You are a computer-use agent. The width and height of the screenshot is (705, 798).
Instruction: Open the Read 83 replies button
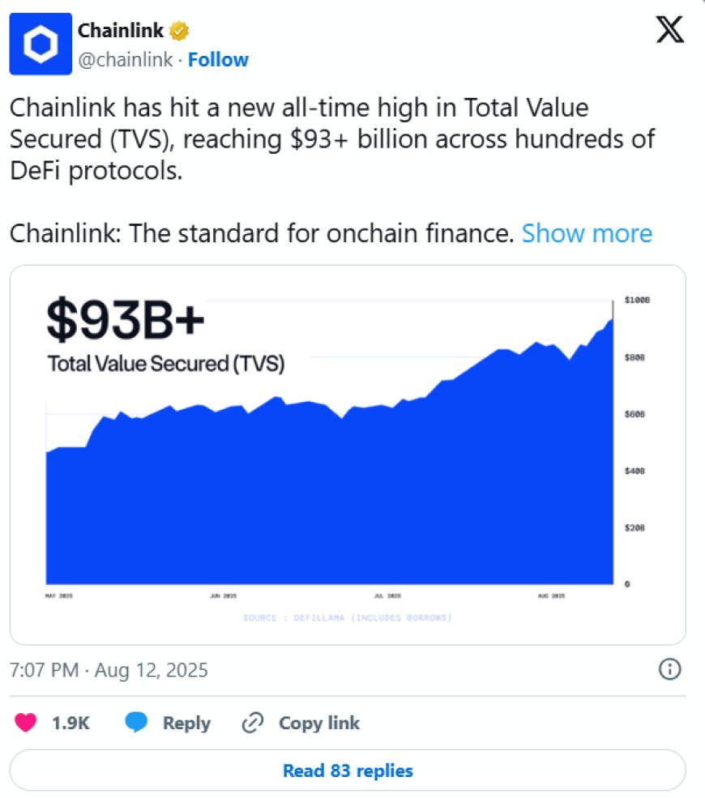click(348, 770)
